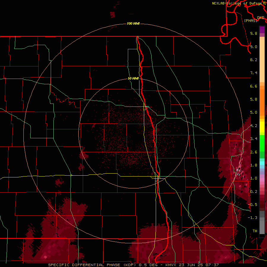267x267 pixels.
Task: Pick the purple top band of the color bar
Action: tap(262, 30)
